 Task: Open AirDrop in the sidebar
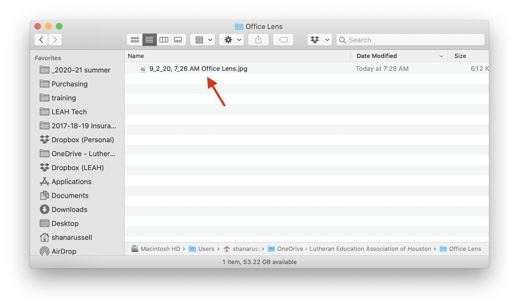tap(77, 251)
